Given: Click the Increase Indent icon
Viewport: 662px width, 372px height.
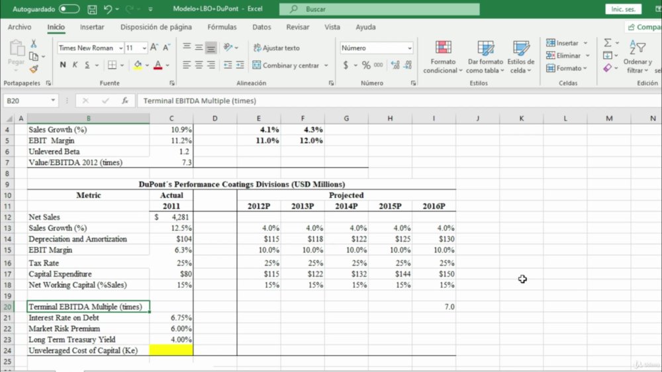Looking at the screenshot, I should pos(240,65).
